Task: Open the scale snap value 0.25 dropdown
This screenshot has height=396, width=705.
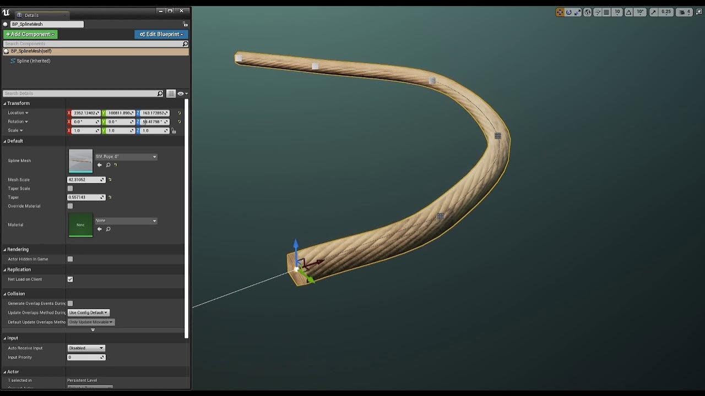Action: pos(666,12)
